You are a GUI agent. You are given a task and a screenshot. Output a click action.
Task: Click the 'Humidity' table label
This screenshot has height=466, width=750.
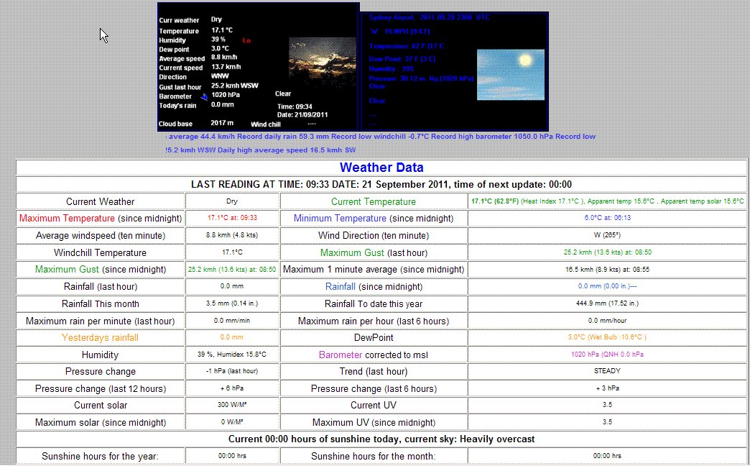pos(100,355)
